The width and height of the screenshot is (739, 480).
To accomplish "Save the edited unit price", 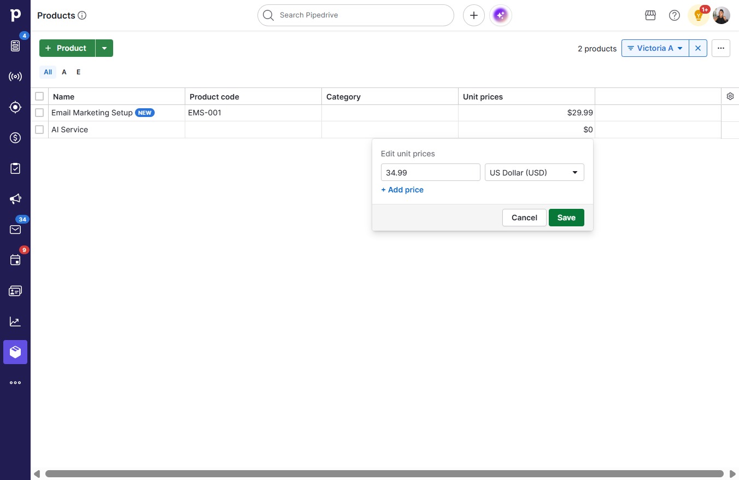I will tap(566, 218).
